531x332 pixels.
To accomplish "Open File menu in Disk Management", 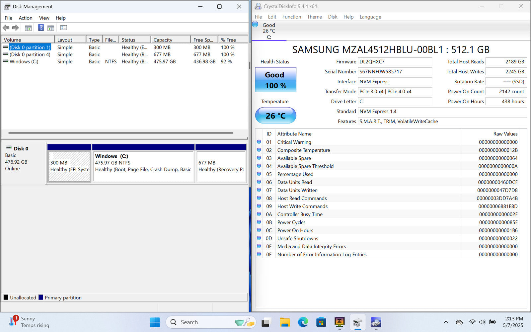I will (9, 18).
